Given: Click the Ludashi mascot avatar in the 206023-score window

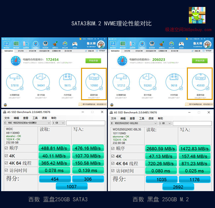Looking at the screenshot, I should coord(207,44).
